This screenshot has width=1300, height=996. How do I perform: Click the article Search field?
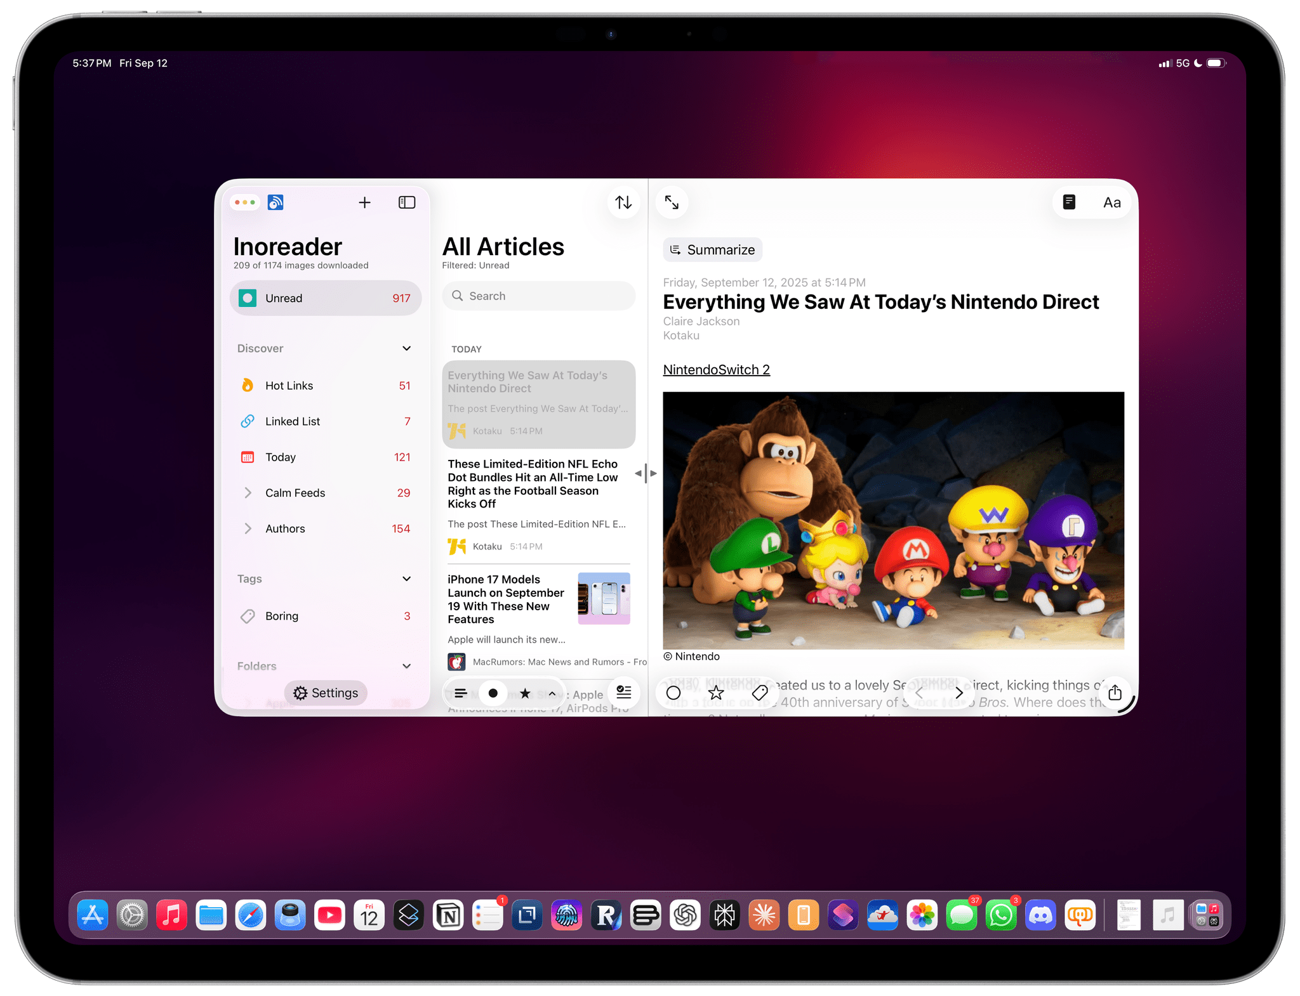click(538, 296)
